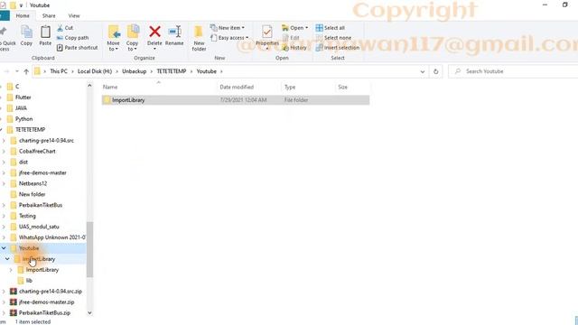Click Unbackup in address breadcrumb

pyautogui.click(x=135, y=71)
